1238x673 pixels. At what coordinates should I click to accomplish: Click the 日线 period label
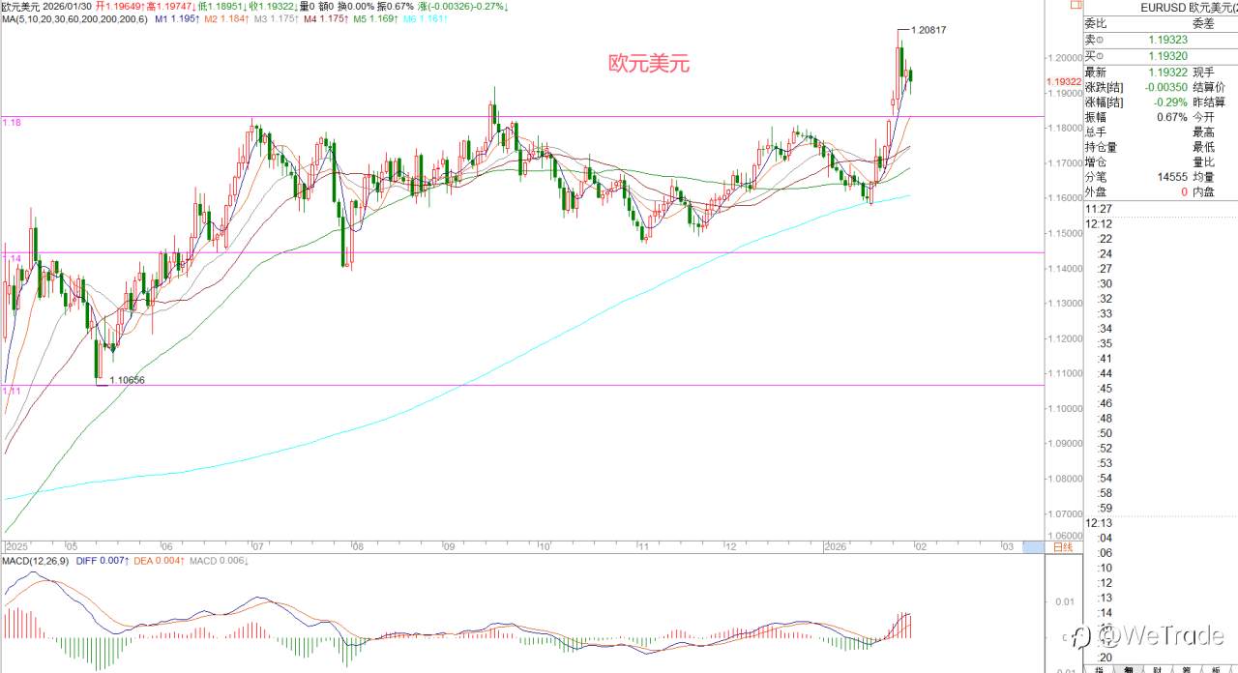[1063, 547]
